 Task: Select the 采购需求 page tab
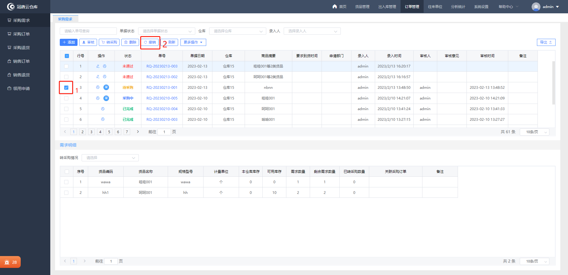[x=65, y=19]
